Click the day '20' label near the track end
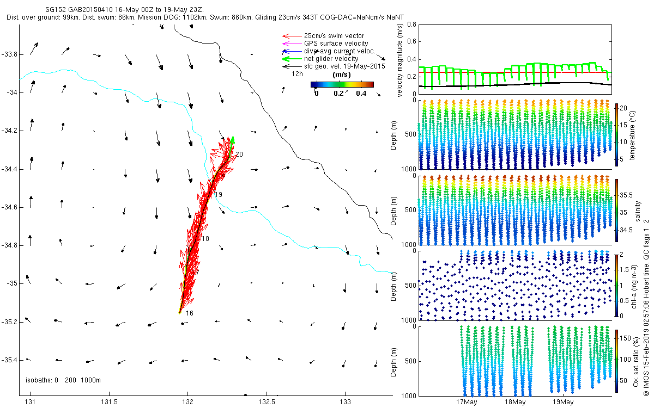654x408 pixels. click(239, 154)
